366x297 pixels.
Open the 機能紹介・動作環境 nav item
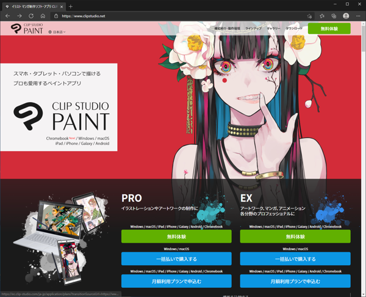[x=227, y=28]
